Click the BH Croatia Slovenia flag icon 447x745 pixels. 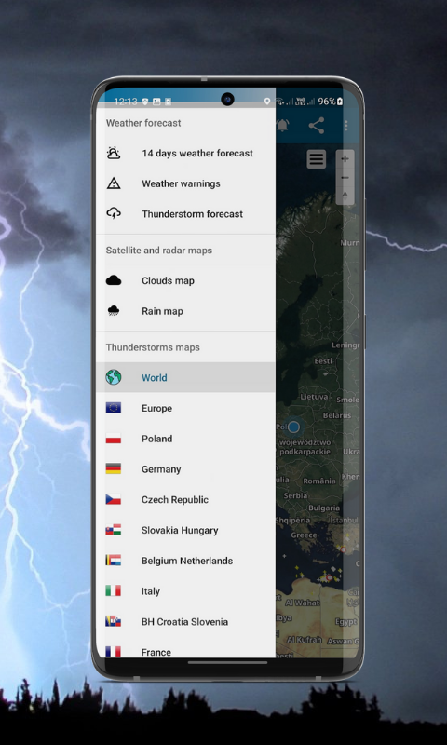coord(114,621)
